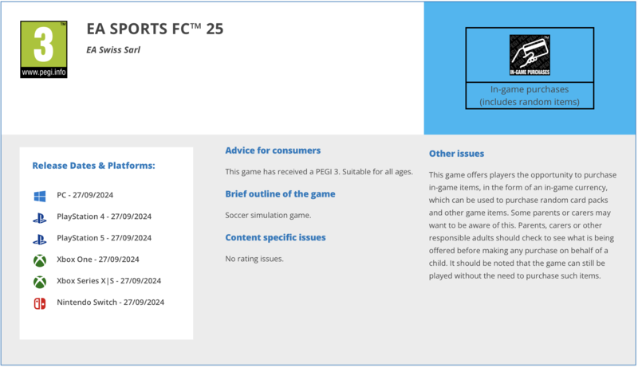638x367 pixels.
Task: Click the Other issues heading
Action: [456, 154]
